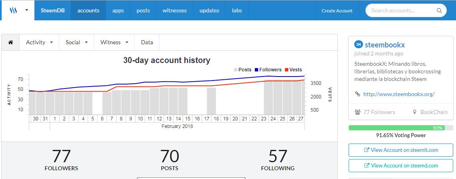Viewport: 456px width, 179px height.
Task: Select the home icon tab
Action: 10,42
